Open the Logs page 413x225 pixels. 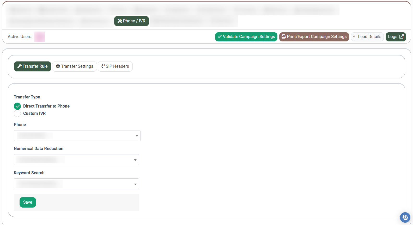(x=396, y=37)
